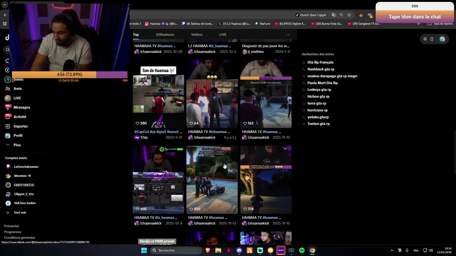Image resolution: width=456 pixels, height=256 pixels.
Task: Click the Windows Start button
Action: pyautogui.click(x=144, y=250)
